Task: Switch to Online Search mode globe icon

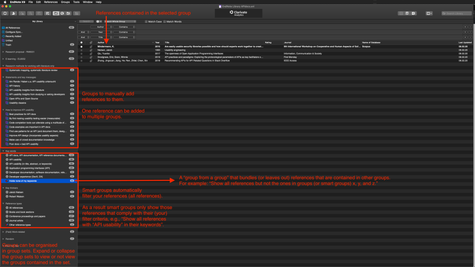Action: coord(62,13)
